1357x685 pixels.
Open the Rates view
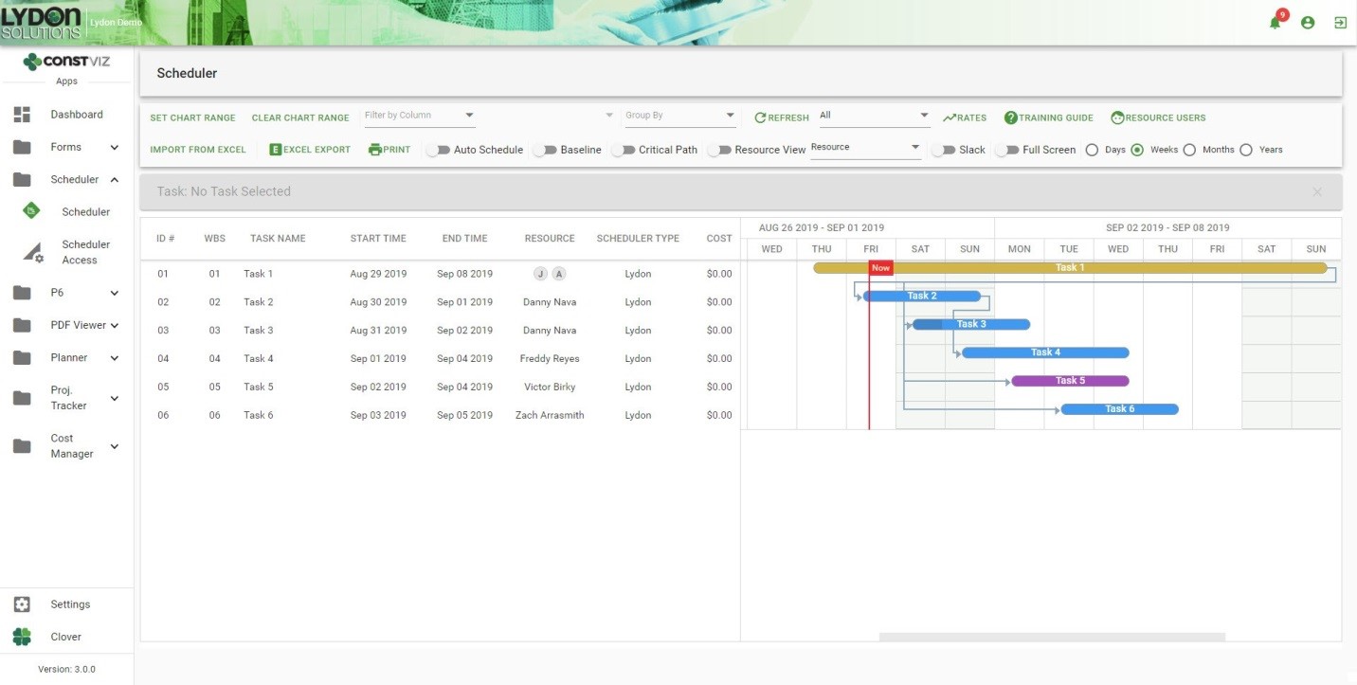point(964,117)
